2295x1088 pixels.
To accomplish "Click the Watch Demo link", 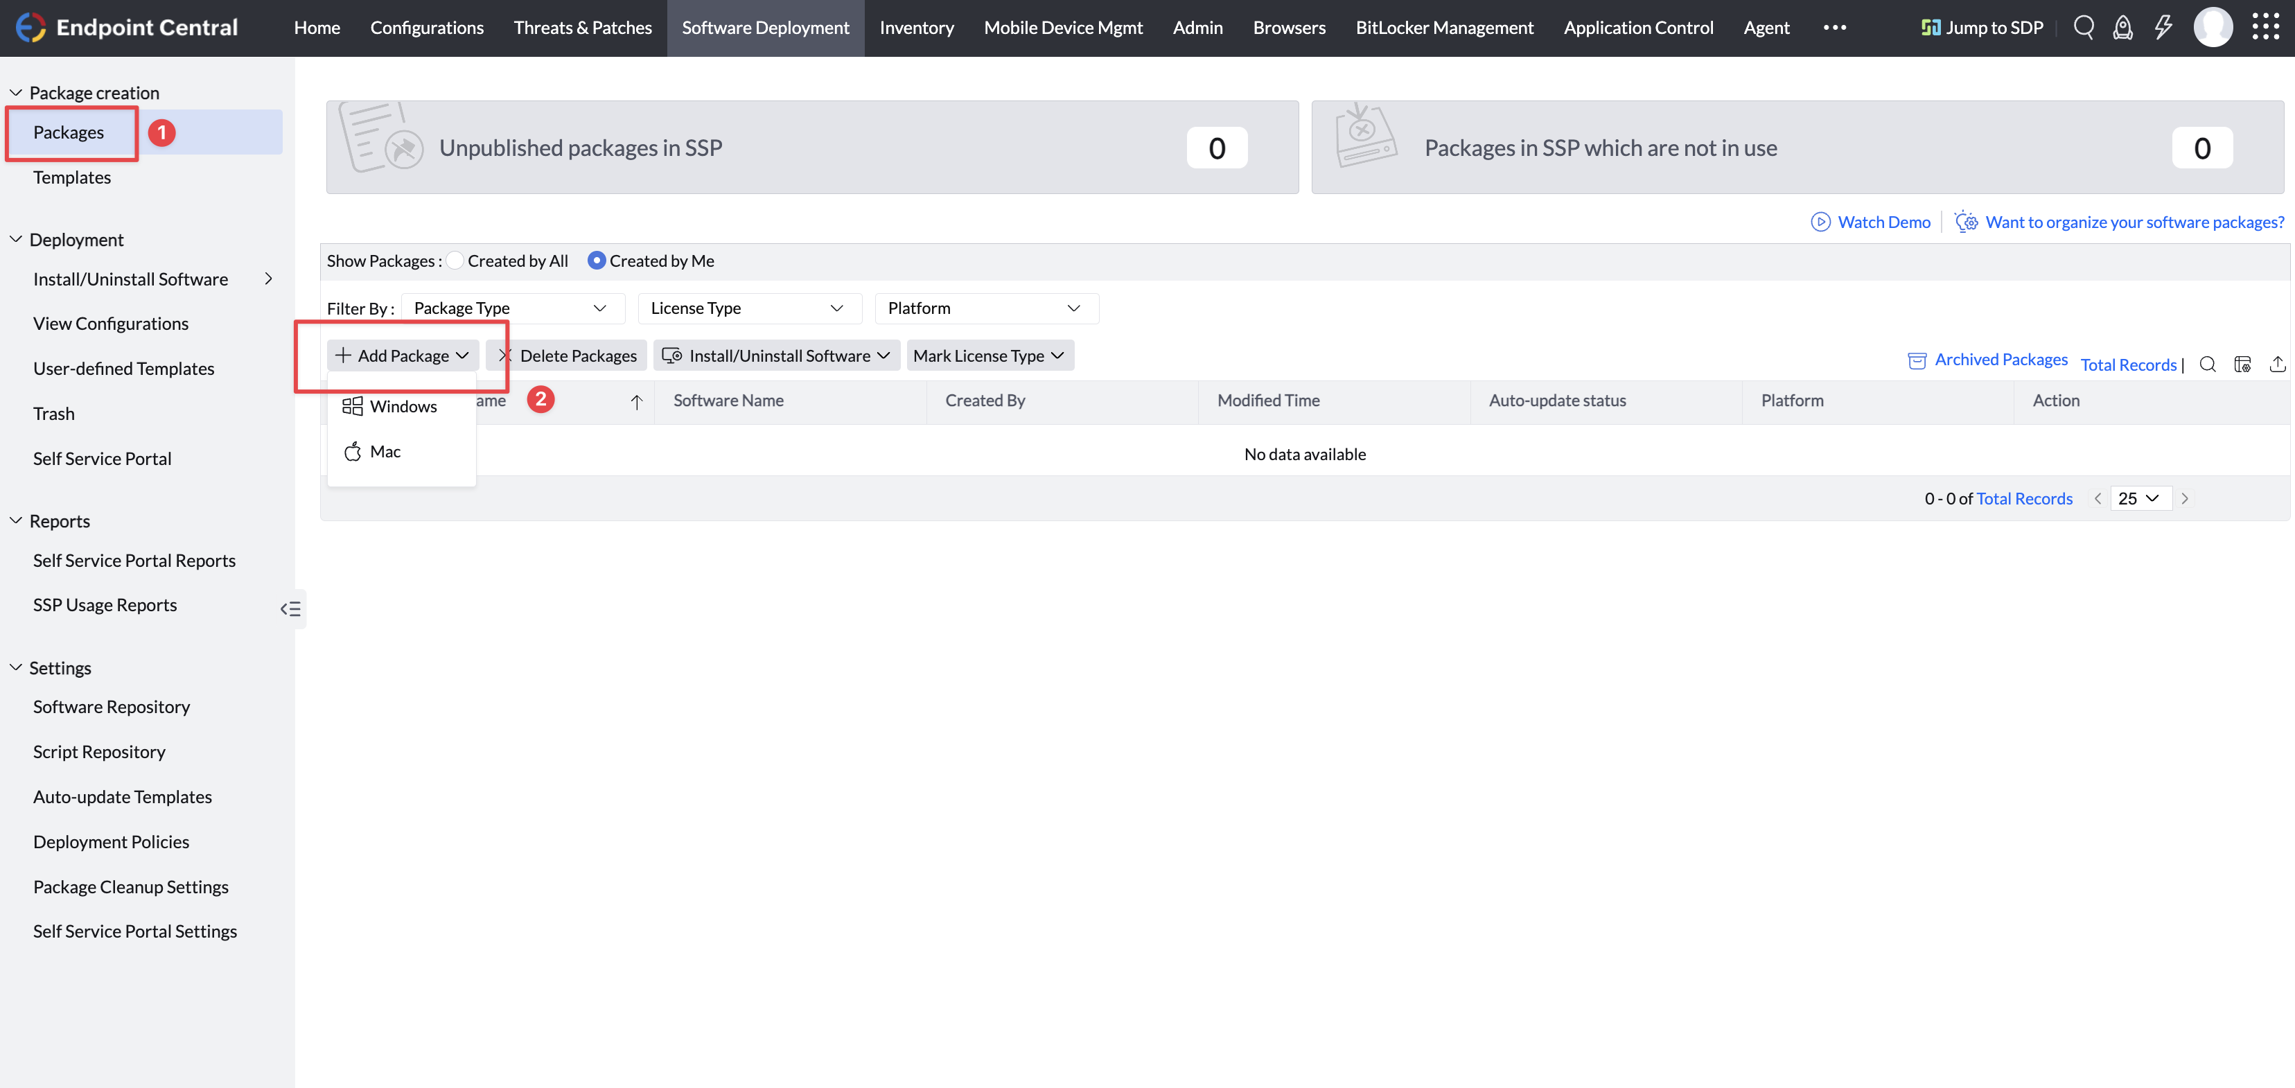I will pos(1883,222).
